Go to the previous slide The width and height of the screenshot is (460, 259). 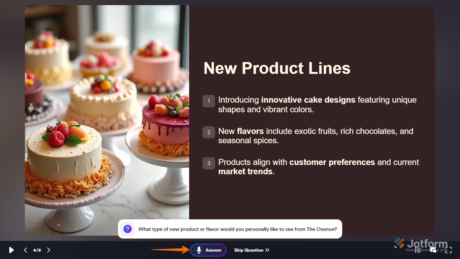pos(26,250)
